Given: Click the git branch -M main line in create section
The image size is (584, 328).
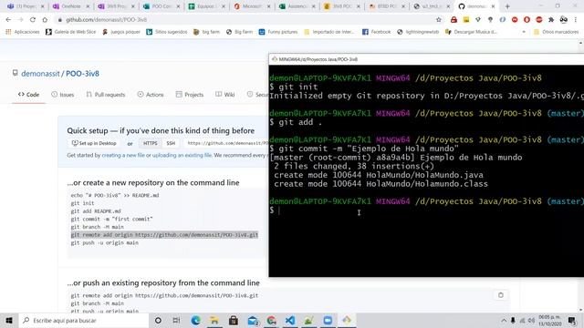Looking at the screenshot, I should pos(97,227).
